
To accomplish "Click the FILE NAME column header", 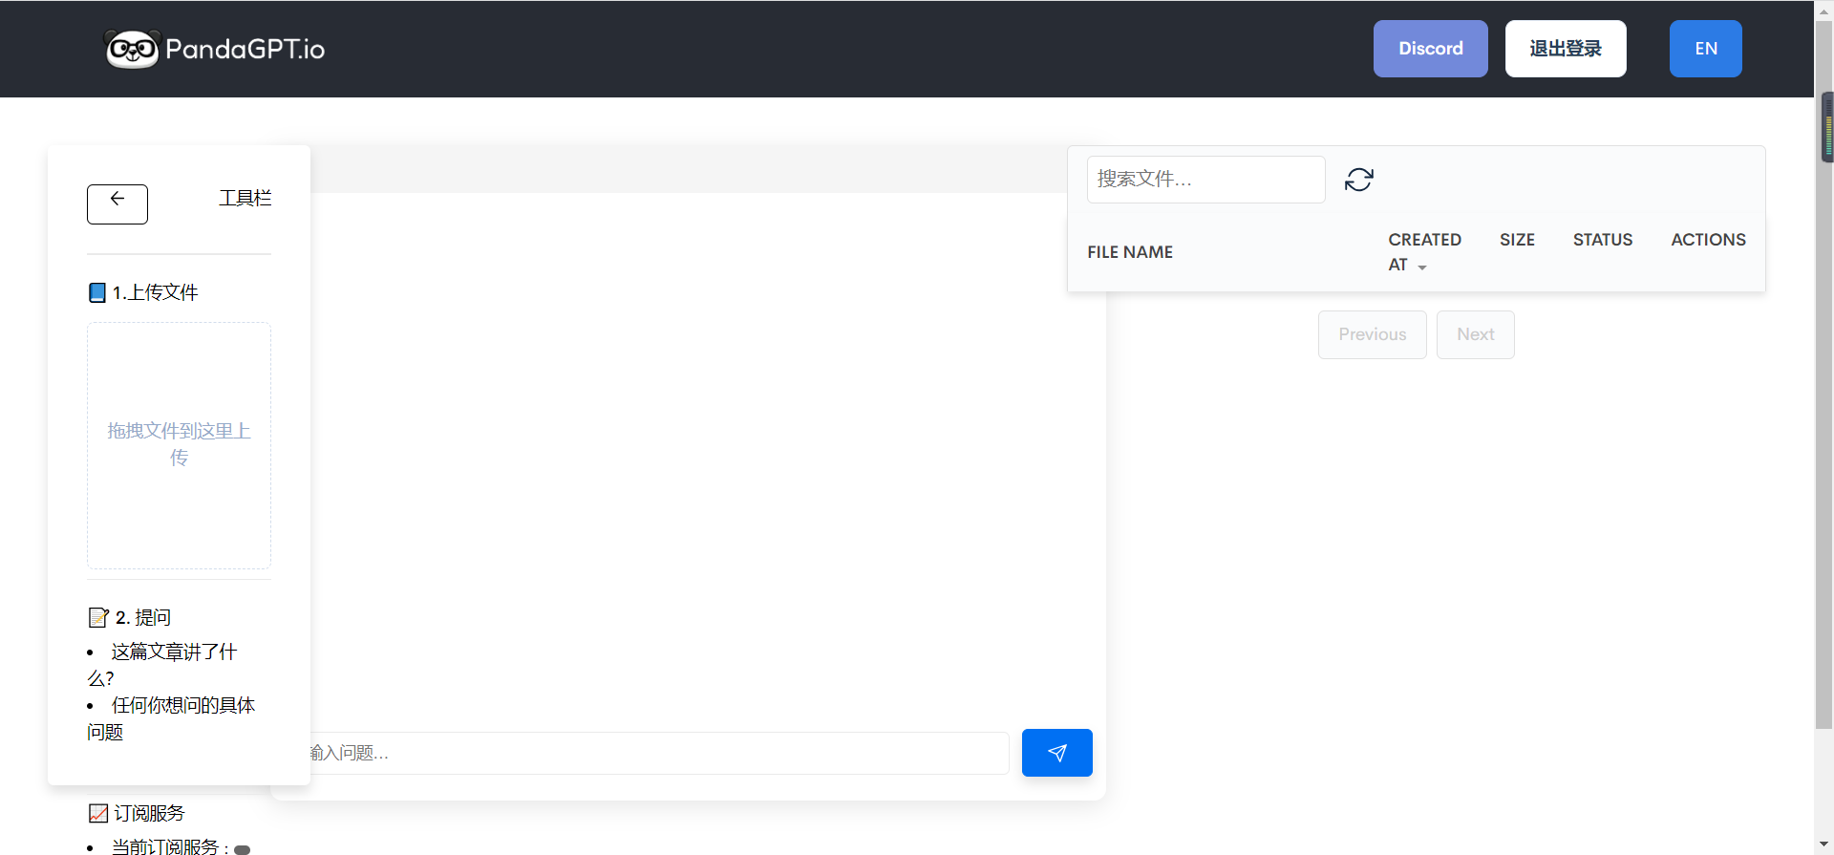I will pyautogui.click(x=1130, y=252).
